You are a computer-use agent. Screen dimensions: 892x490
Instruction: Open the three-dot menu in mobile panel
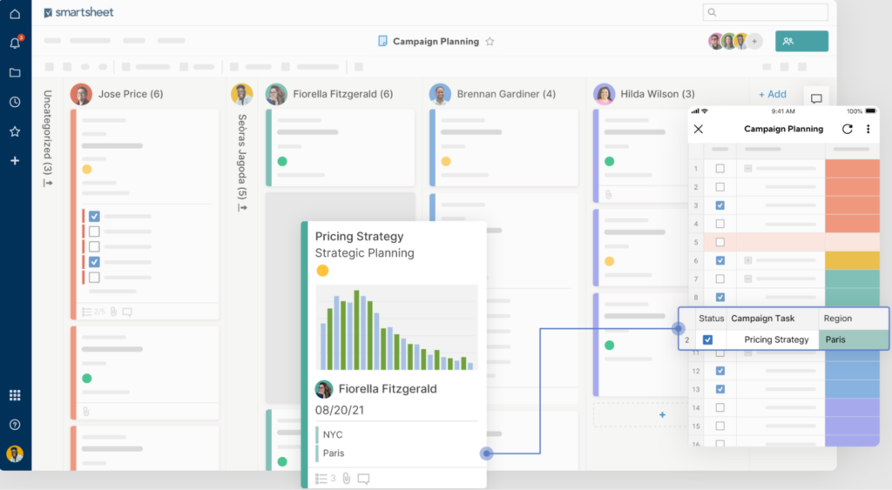coord(868,129)
